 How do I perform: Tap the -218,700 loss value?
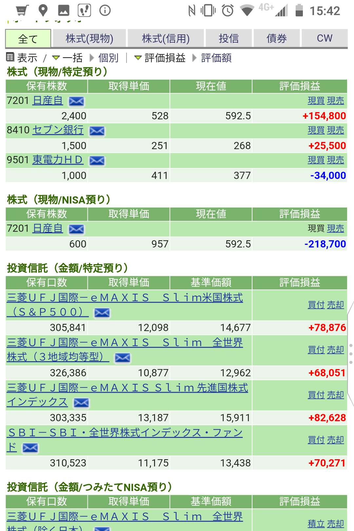coord(325,244)
